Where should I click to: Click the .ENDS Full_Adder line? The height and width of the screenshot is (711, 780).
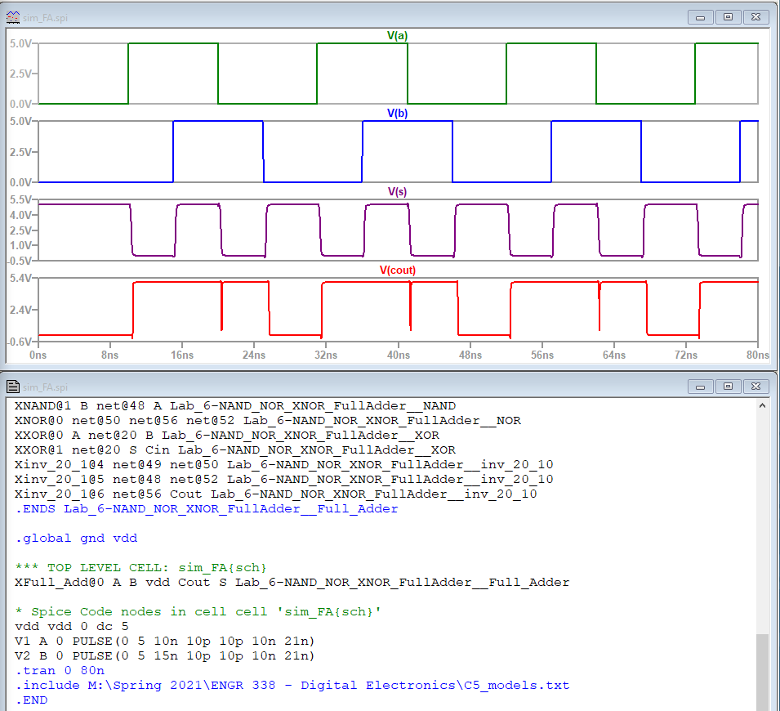coord(207,509)
